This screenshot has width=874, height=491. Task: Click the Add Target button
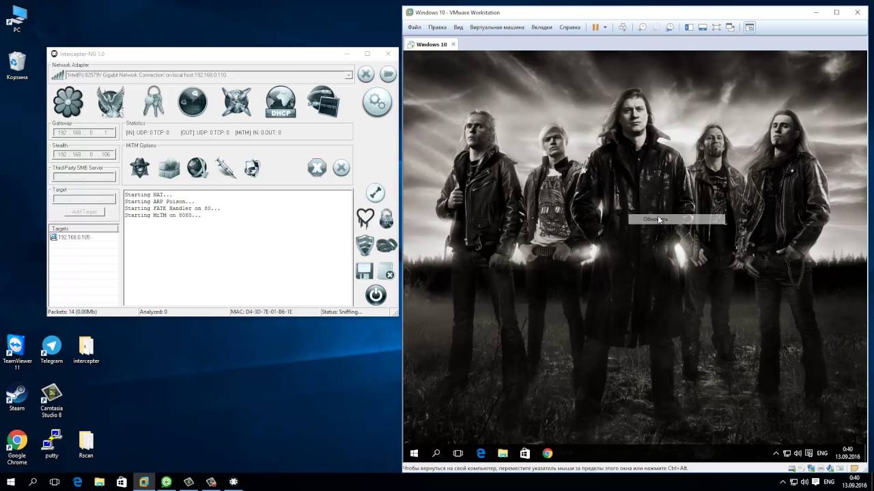pos(84,211)
